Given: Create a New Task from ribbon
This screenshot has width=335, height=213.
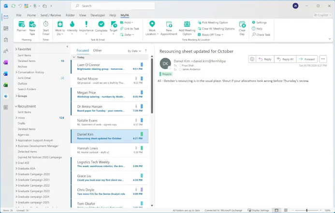Looking at the screenshot, I should (32, 28).
